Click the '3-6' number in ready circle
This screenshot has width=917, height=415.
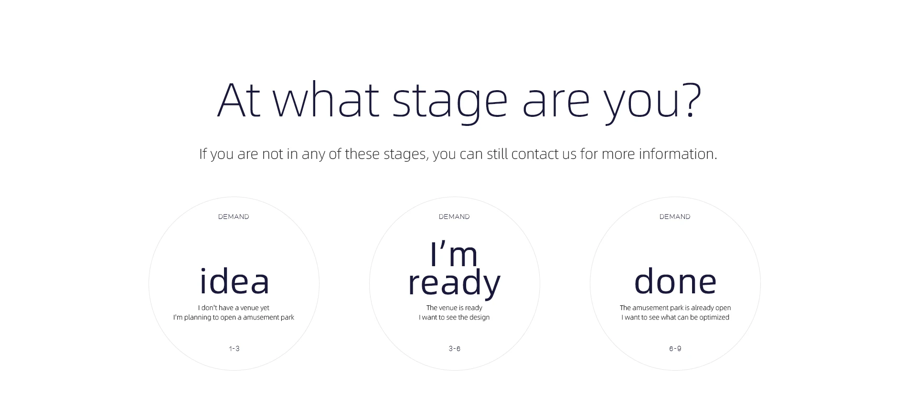click(455, 349)
